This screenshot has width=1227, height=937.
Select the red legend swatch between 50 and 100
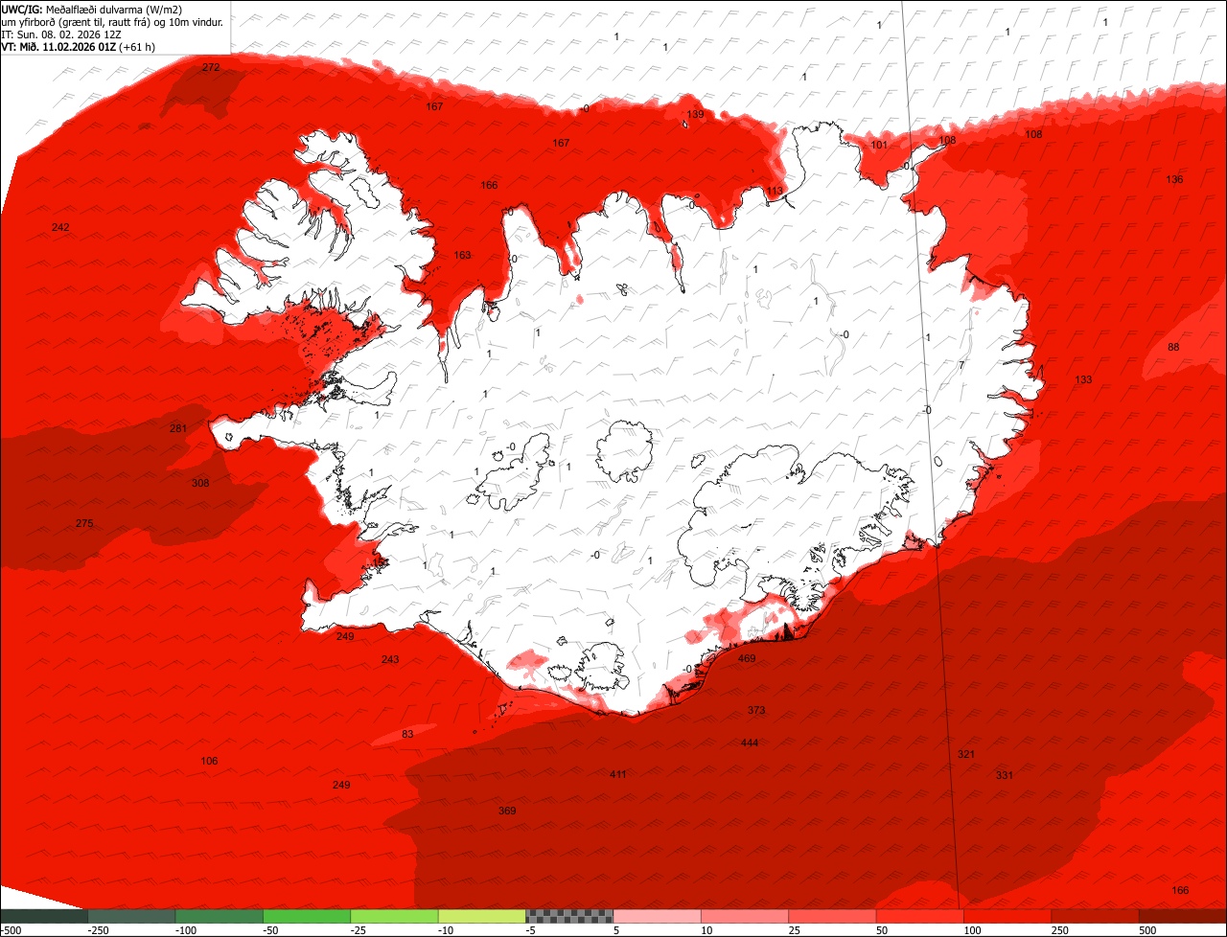pos(919,916)
